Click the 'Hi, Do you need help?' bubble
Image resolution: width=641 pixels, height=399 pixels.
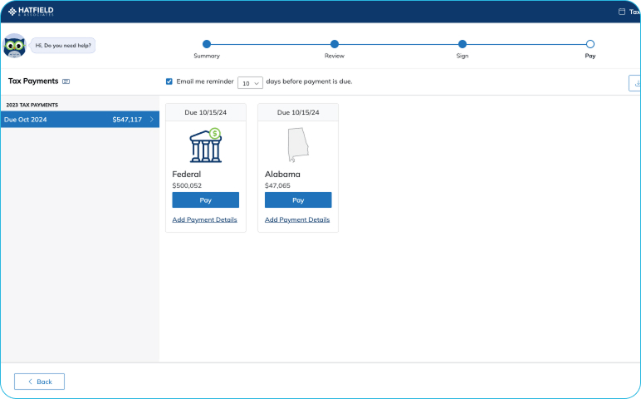click(x=63, y=46)
